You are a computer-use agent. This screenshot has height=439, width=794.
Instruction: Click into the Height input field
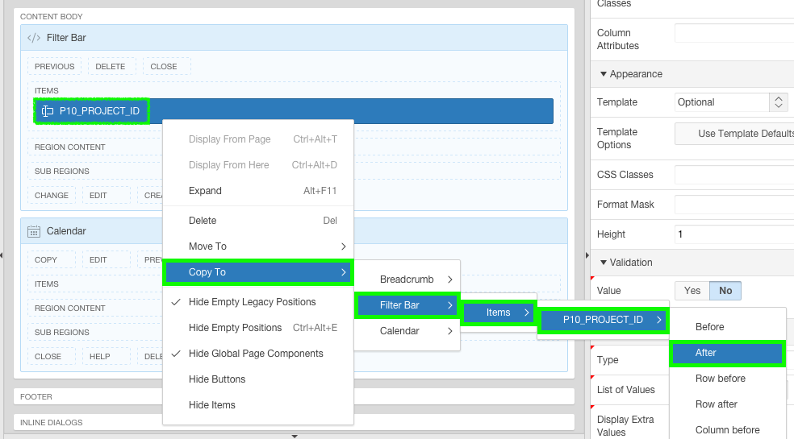click(734, 234)
